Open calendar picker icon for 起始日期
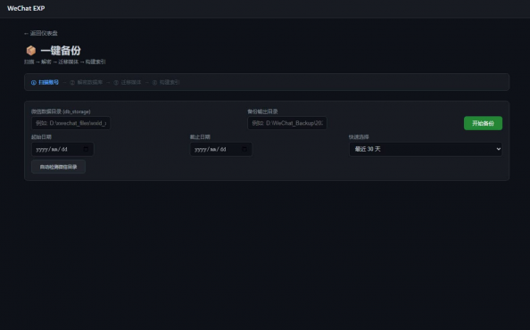 [86, 149]
